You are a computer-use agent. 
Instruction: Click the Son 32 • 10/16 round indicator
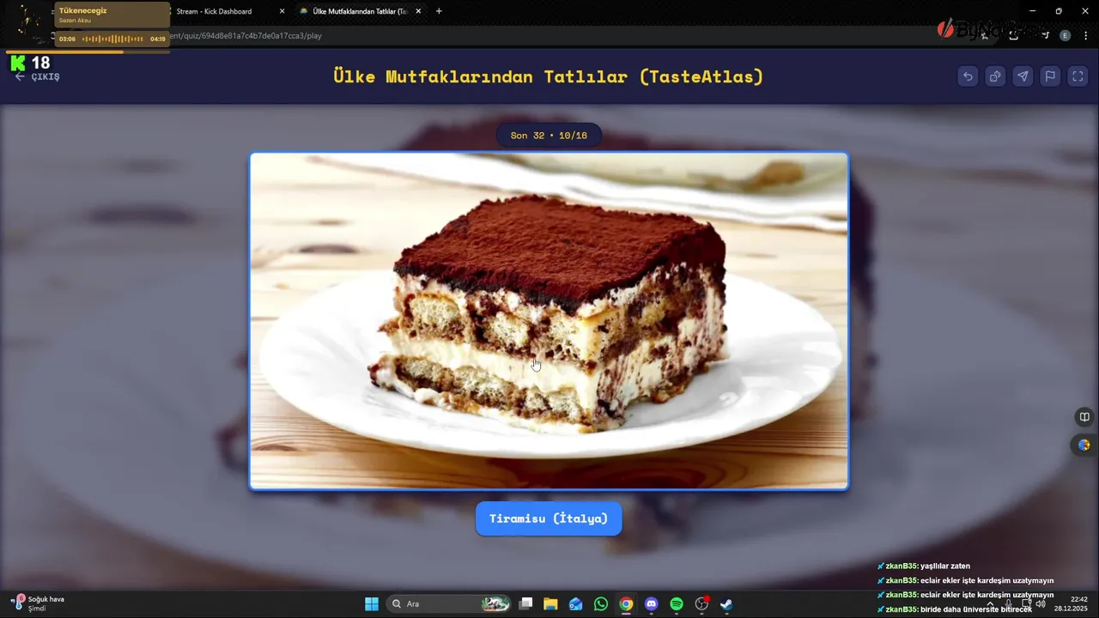coord(549,136)
